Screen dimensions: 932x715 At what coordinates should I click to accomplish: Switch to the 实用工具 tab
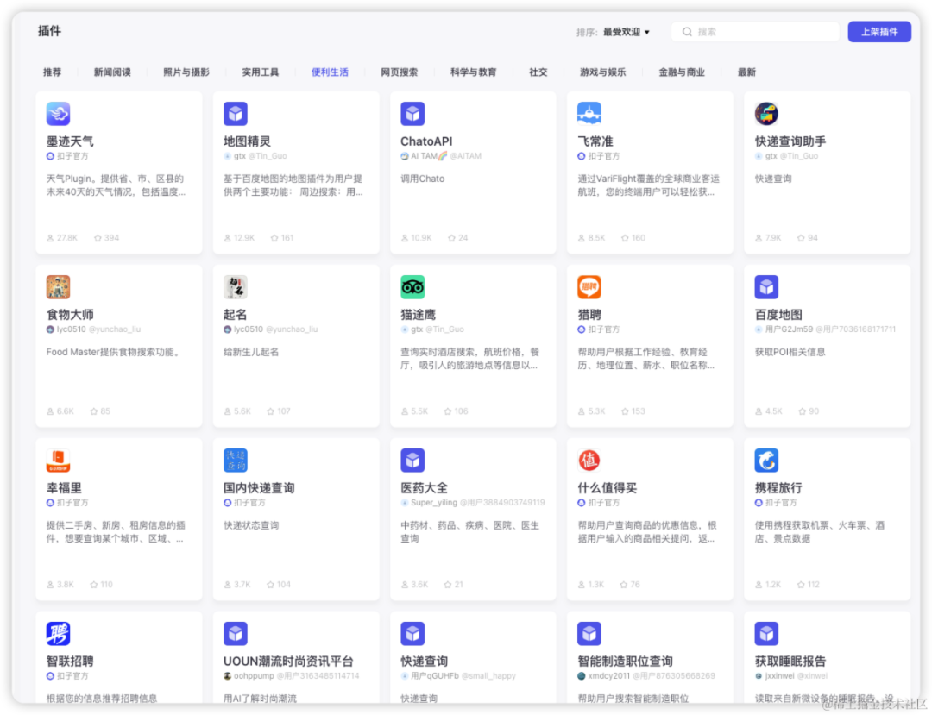261,72
